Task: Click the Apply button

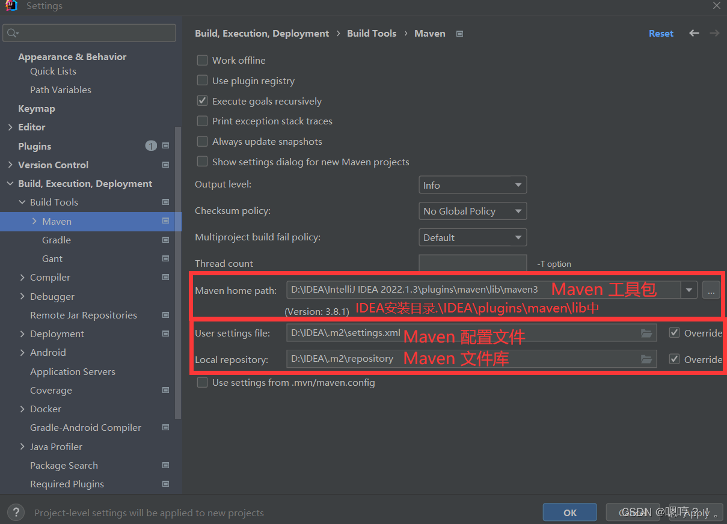Action: (x=696, y=513)
